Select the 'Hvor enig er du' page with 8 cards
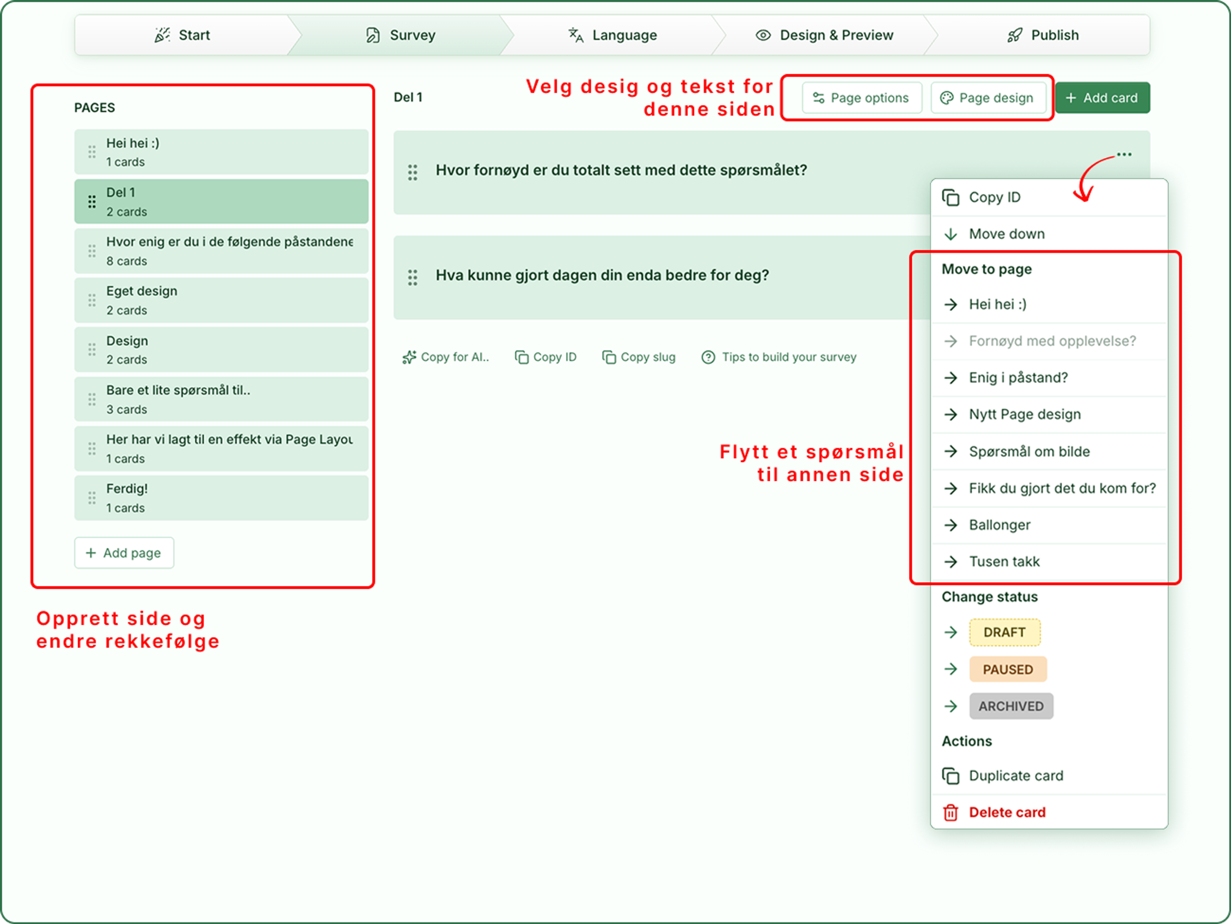Image resolution: width=1231 pixels, height=924 pixels. (x=221, y=251)
